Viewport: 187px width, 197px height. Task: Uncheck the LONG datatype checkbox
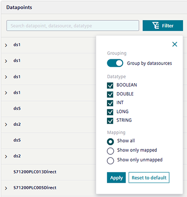coord(110,112)
